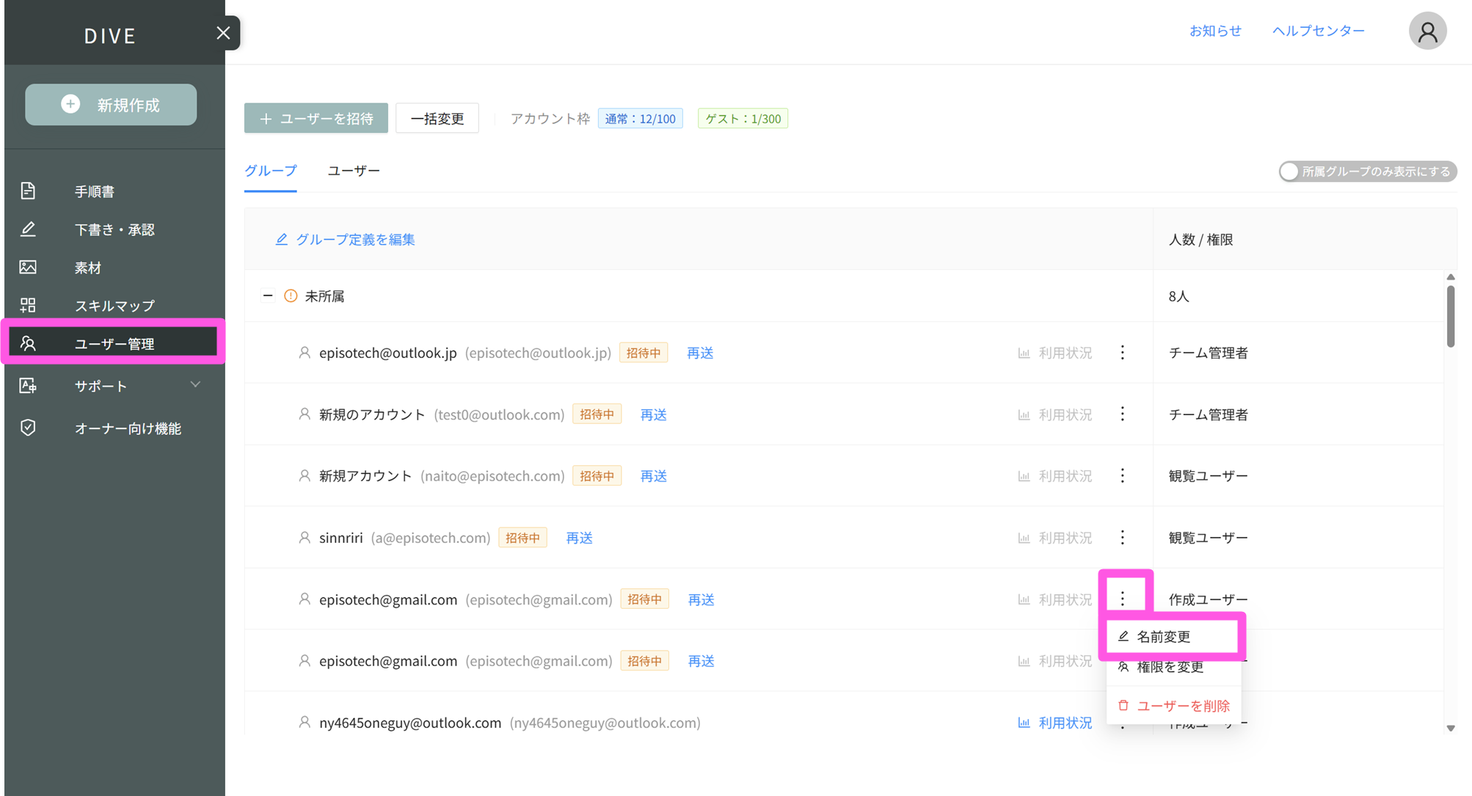Open the profile avatar icon at top right
The image size is (1472, 796).
click(x=1427, y=32)
